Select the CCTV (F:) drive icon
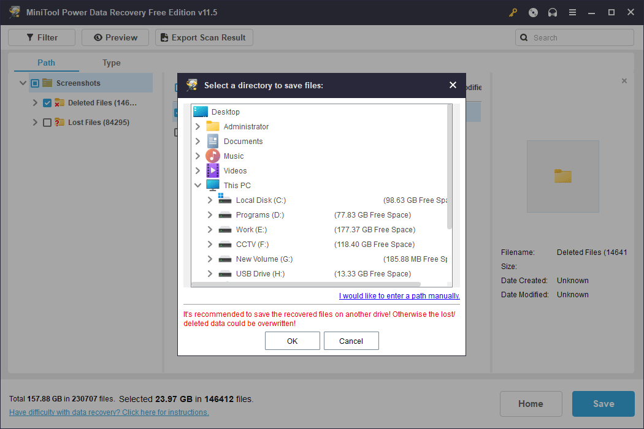The height and width of the screenshot is (429, 644). tap(225, 245)
